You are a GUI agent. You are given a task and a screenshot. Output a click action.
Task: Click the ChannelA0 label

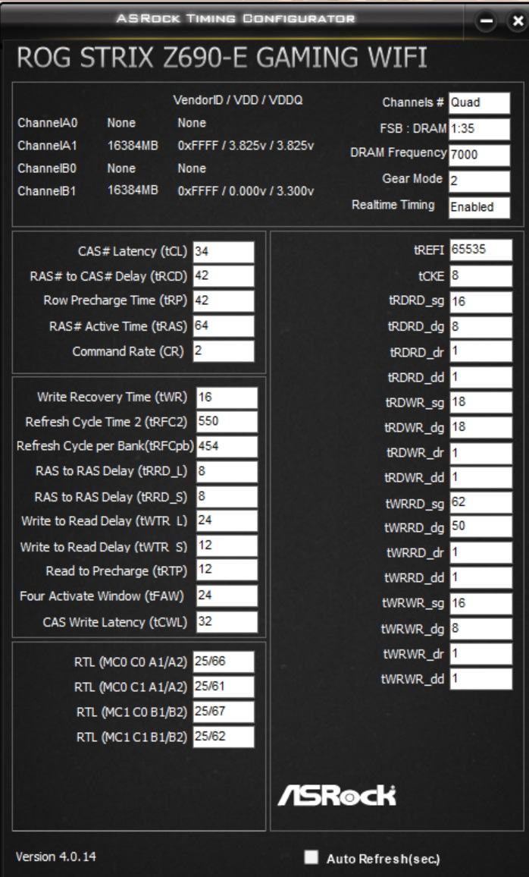[47, 123]
